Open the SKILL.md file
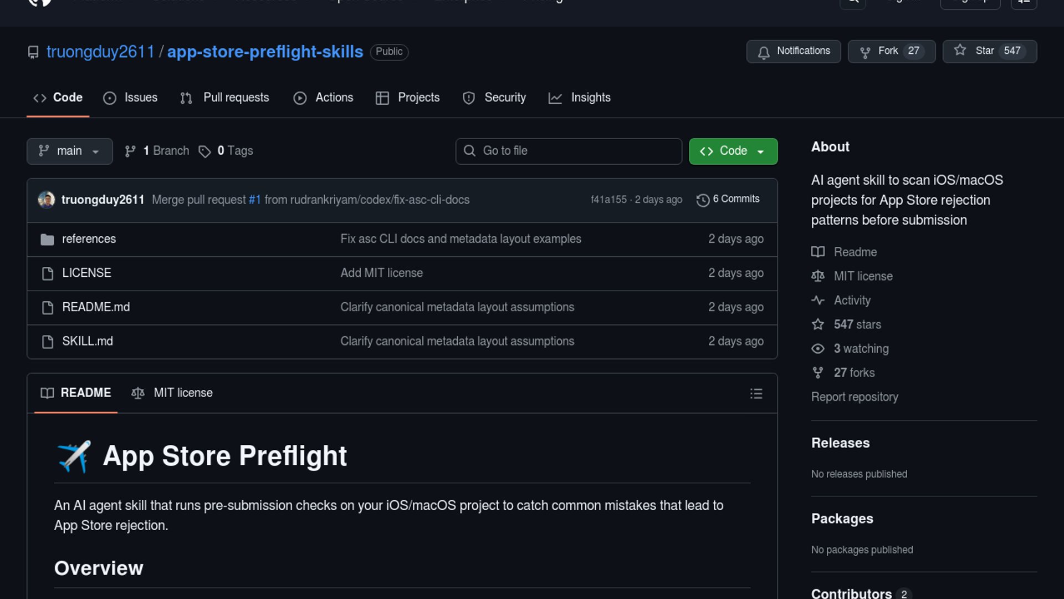The image size is (1064, 599). pos(88,341)
